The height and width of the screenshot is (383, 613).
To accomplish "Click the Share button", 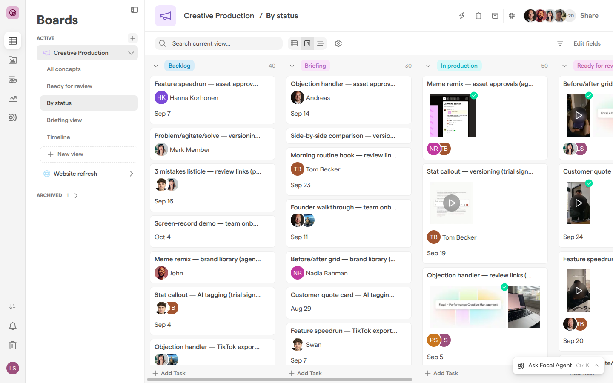I will [589, 16].
